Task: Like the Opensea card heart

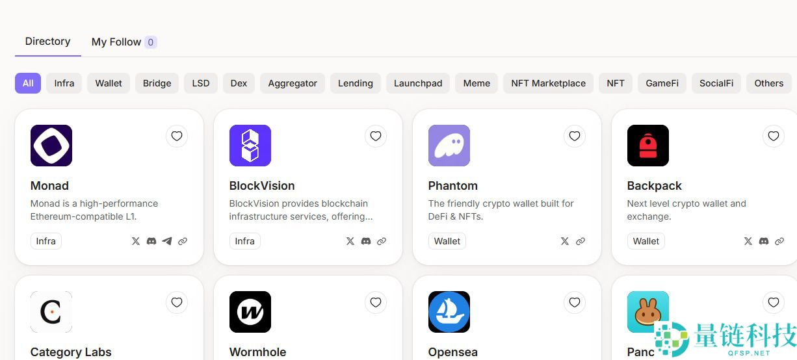Action: click(575, 302)
